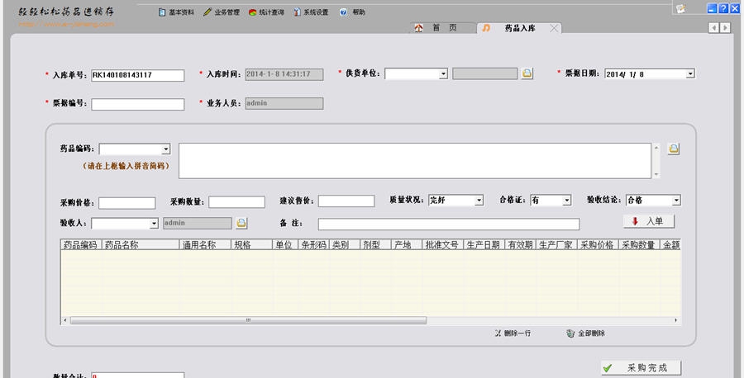744x378 pixels.
Task: Click in the 入库单号 field
Action: point(137,75)
